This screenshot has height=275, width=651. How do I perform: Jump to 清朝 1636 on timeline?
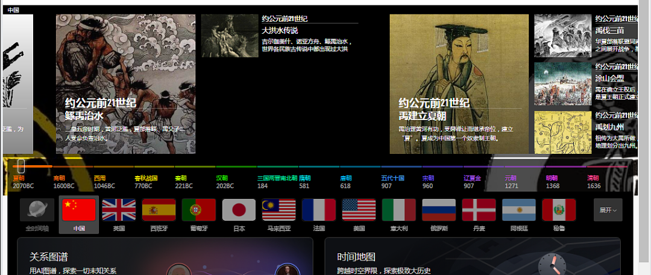[x=594, y=182]
